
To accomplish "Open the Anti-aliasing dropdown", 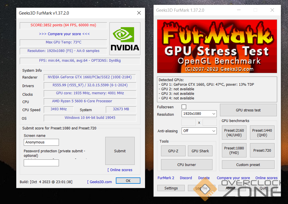I will [x=199, y=131].
